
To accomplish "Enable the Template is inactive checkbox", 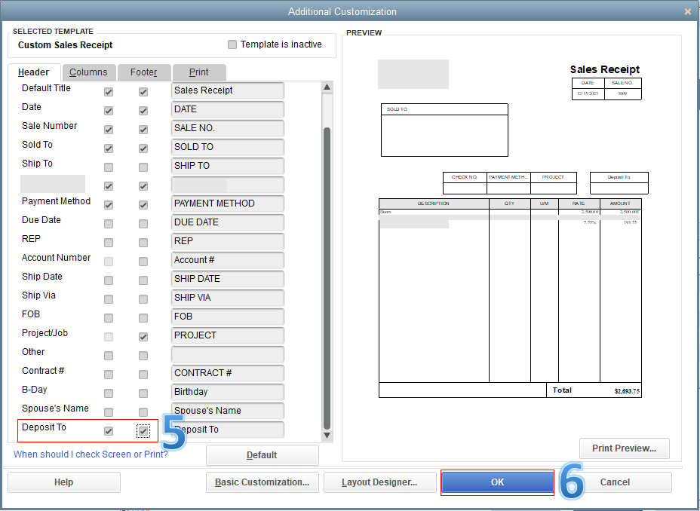I will (232, 44).
